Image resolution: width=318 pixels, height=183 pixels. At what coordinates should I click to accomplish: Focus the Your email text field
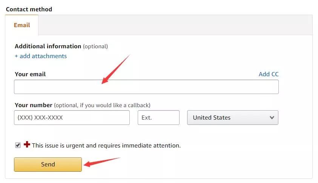(x=146, y=87)
